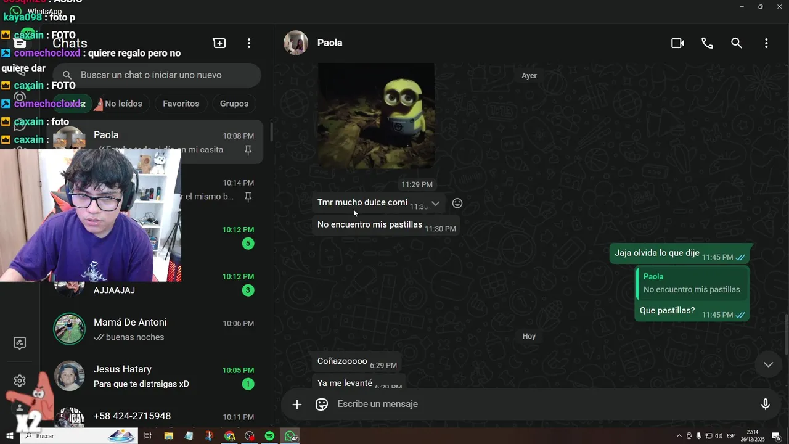This screenshot has height=444, width=789.
Task: Click the unread badge showing 3
Action: tap(248, 290)
